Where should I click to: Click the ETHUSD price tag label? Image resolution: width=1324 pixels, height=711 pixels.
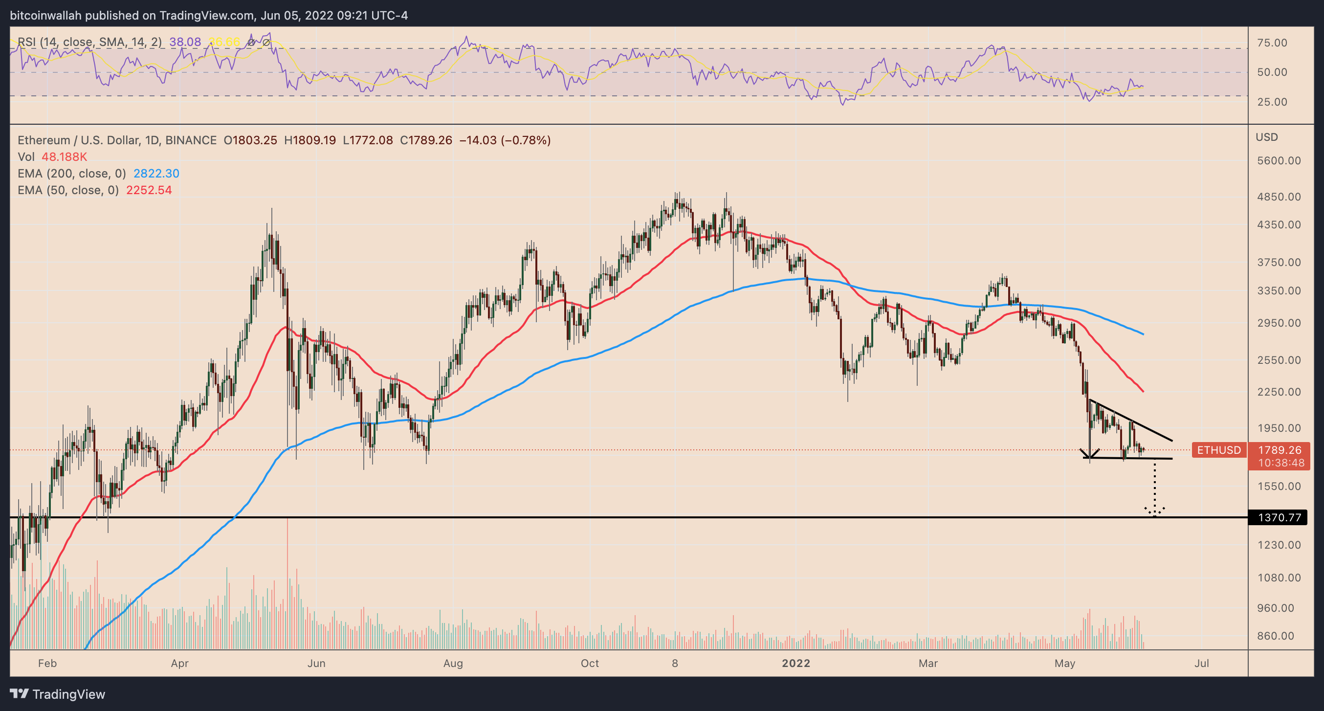tap(1218, 450)
